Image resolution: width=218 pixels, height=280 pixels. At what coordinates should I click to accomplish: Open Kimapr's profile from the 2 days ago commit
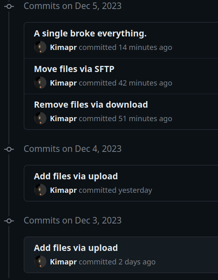[x=63, y=262]
